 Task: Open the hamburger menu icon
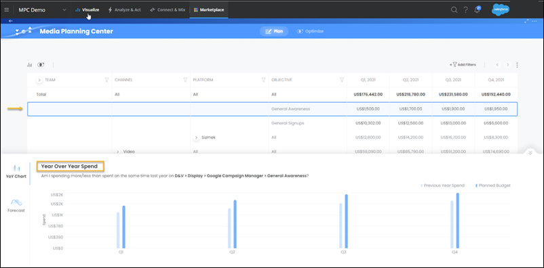point(6,9)
